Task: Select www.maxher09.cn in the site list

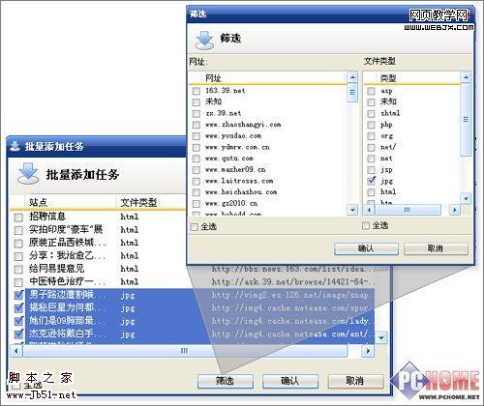Action: (235, 169)
